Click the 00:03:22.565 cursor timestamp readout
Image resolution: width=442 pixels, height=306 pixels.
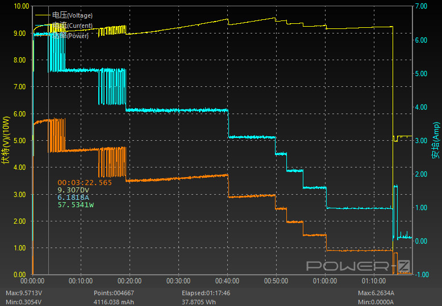tap(85, 183)
